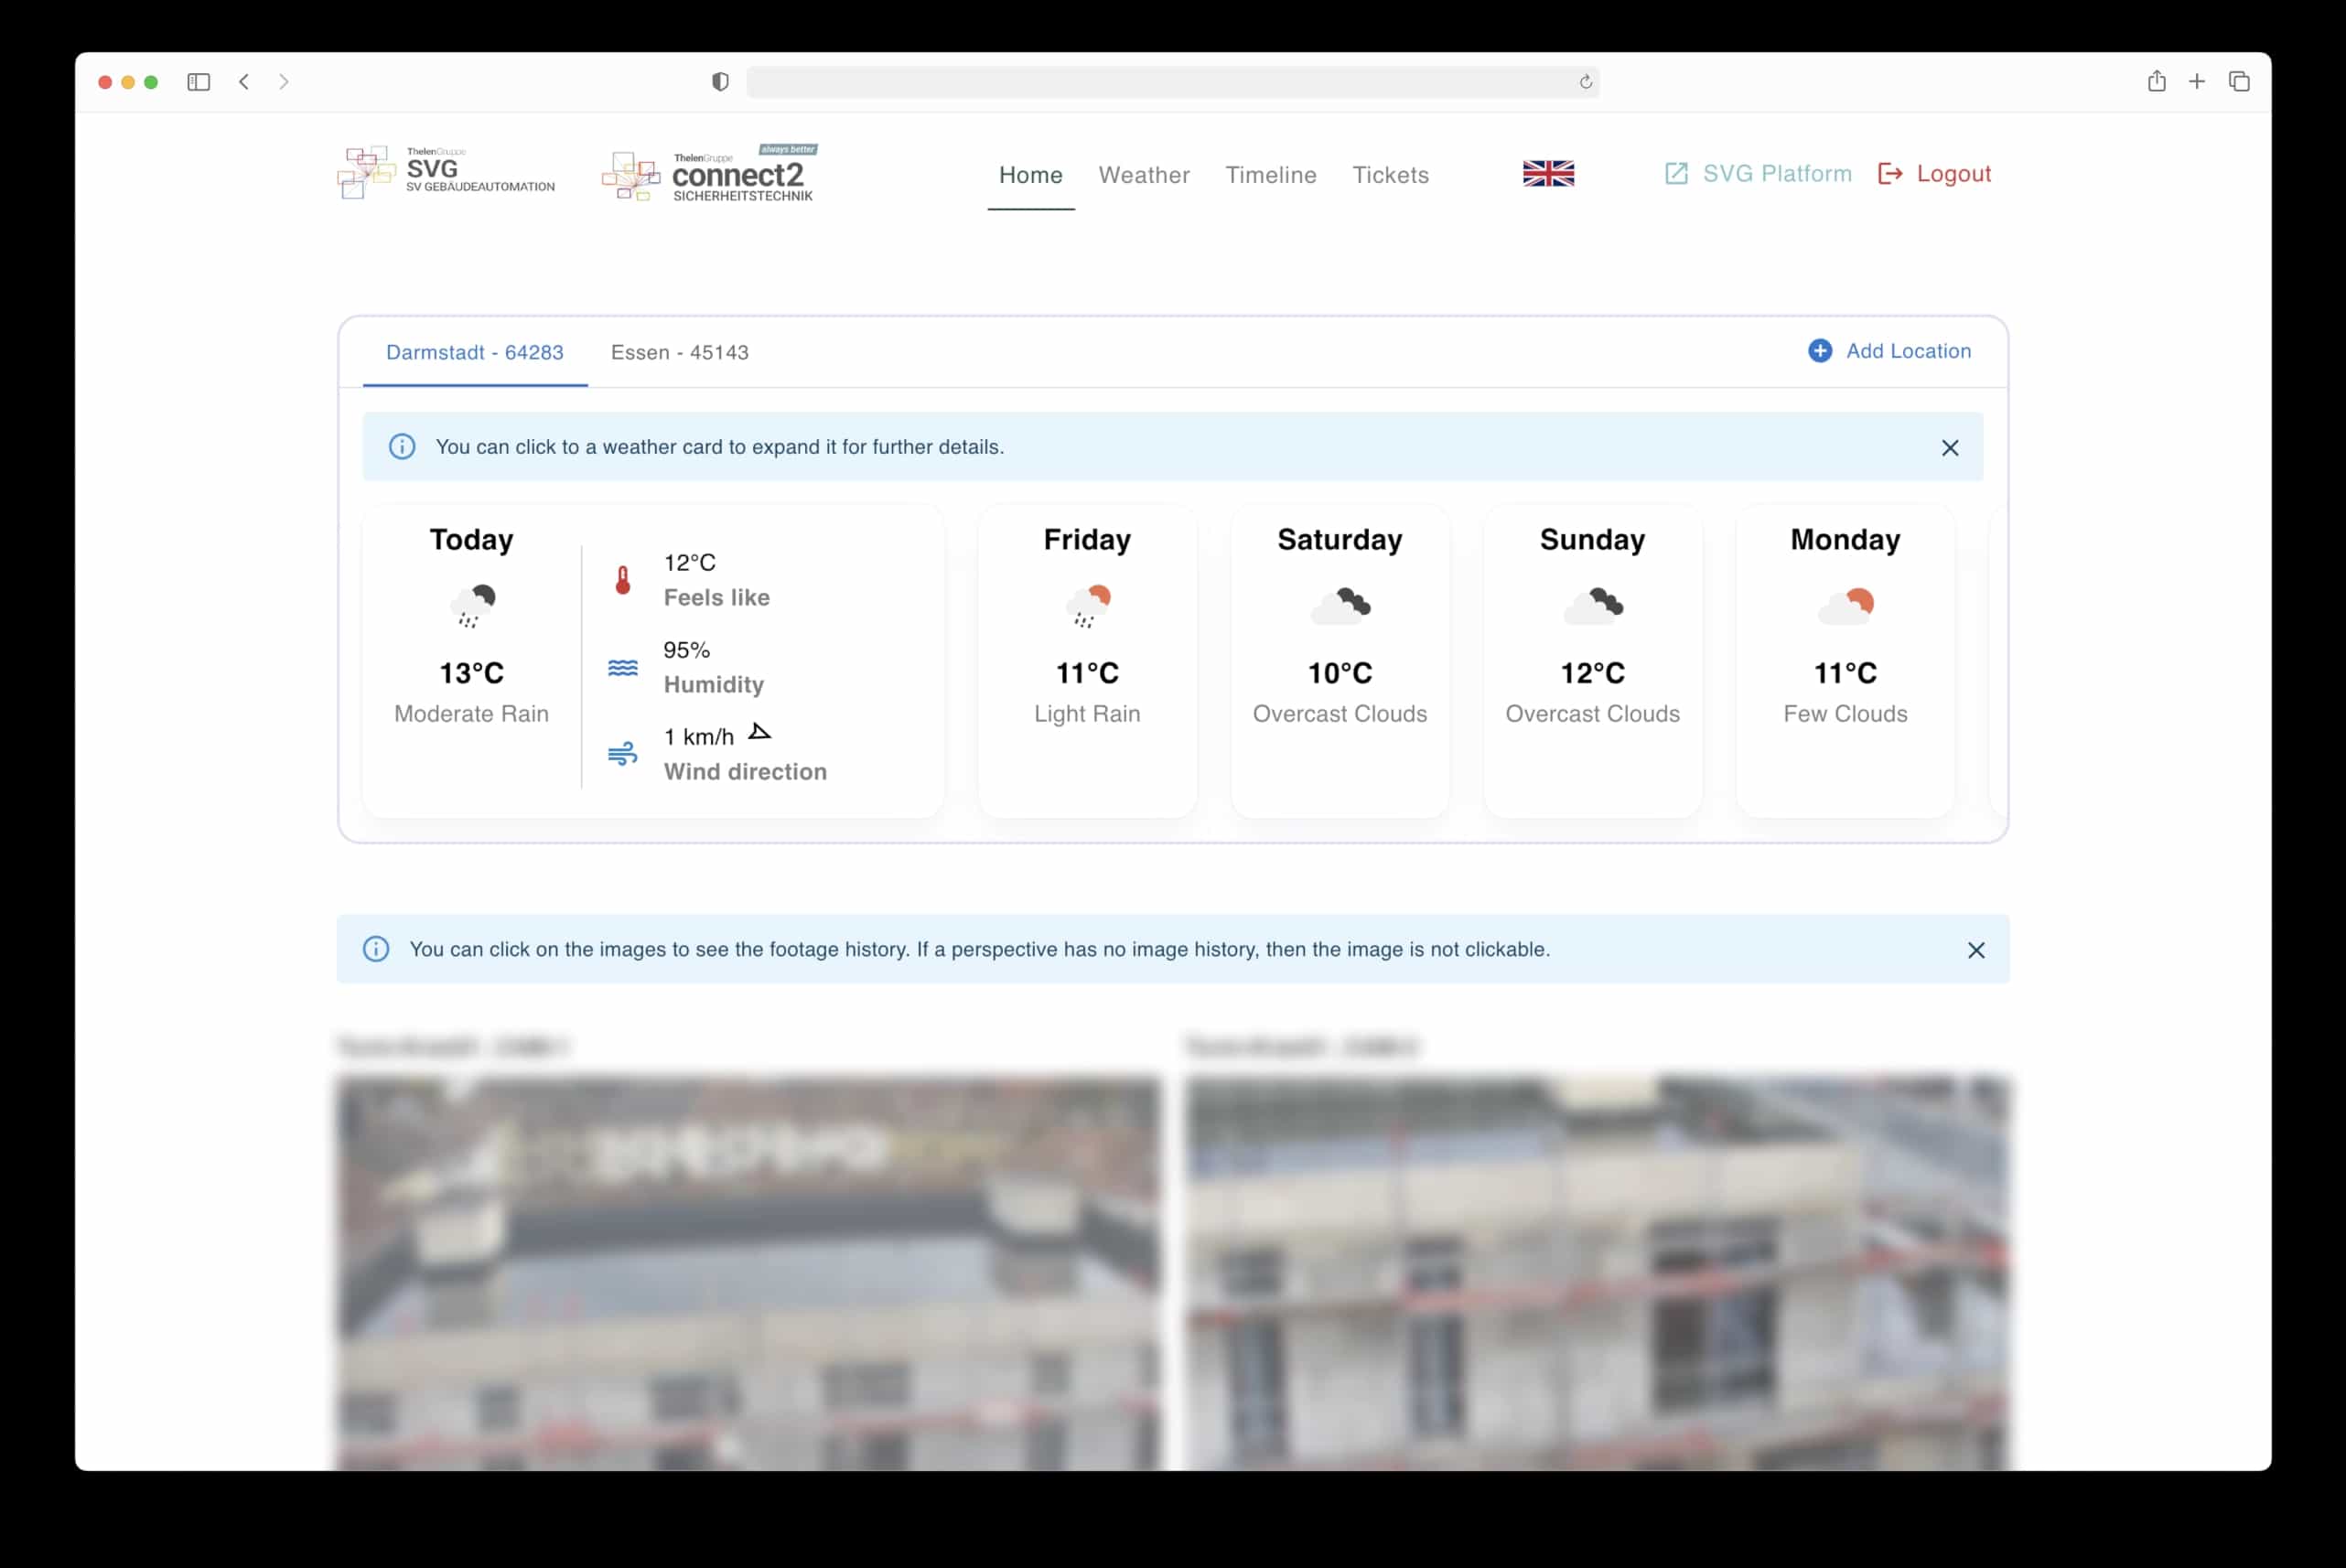Click the Add Location button label

coord(1908,351)
